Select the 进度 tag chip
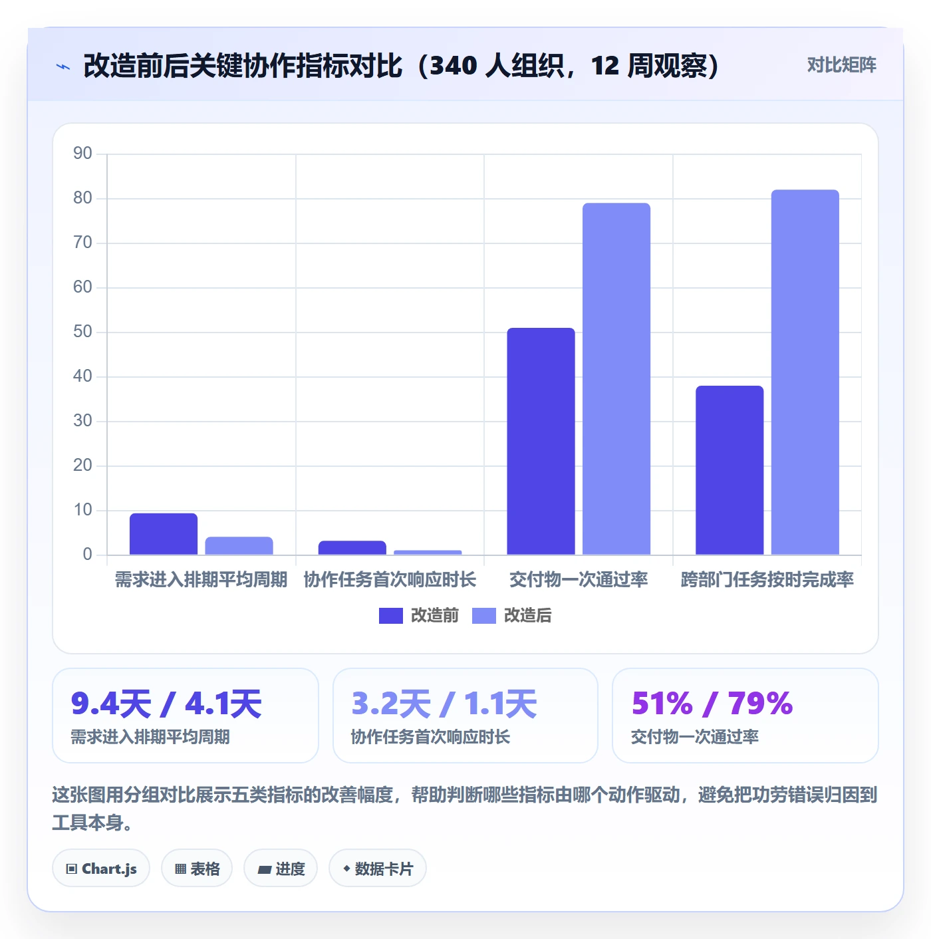931x939 pixels. click(281, 869)
